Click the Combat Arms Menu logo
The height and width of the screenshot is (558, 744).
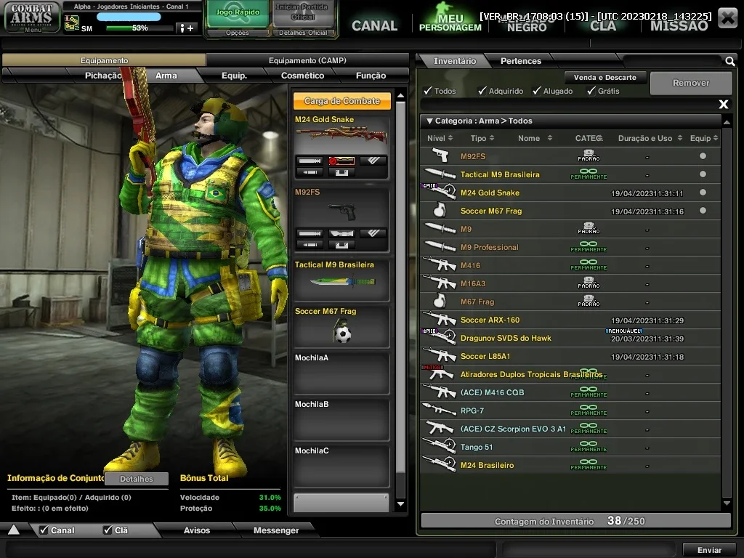click(32, 17)
